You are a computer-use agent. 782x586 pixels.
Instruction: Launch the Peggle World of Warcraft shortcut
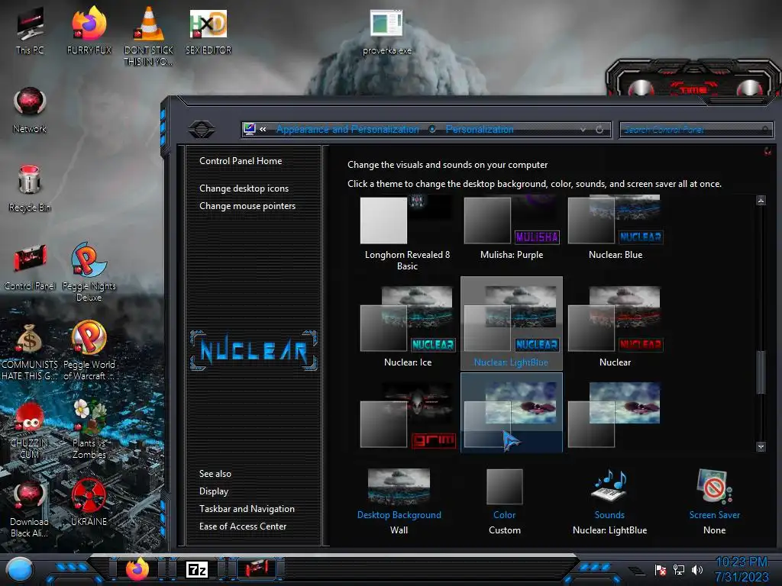pyautogui.click(x=89, y=351)
